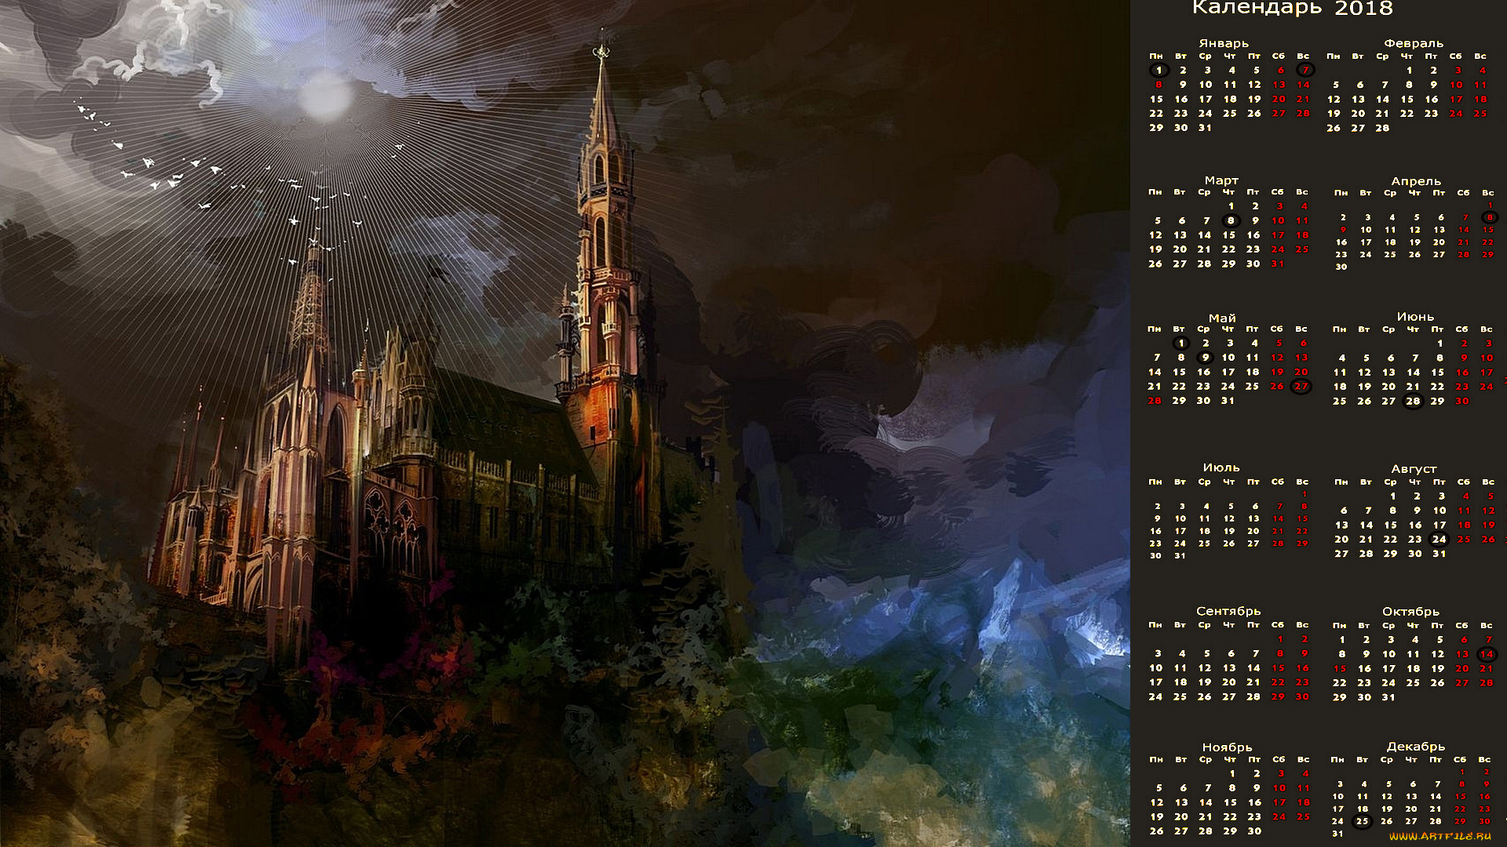Select the circled 8 in Март
Image resolution: width=1507 pixels, height=847 pixels.
(x=1231, y=220)
